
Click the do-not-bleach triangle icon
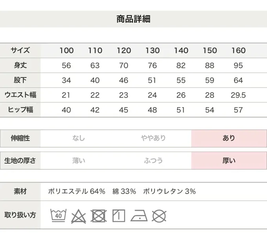tap(79, 216)
